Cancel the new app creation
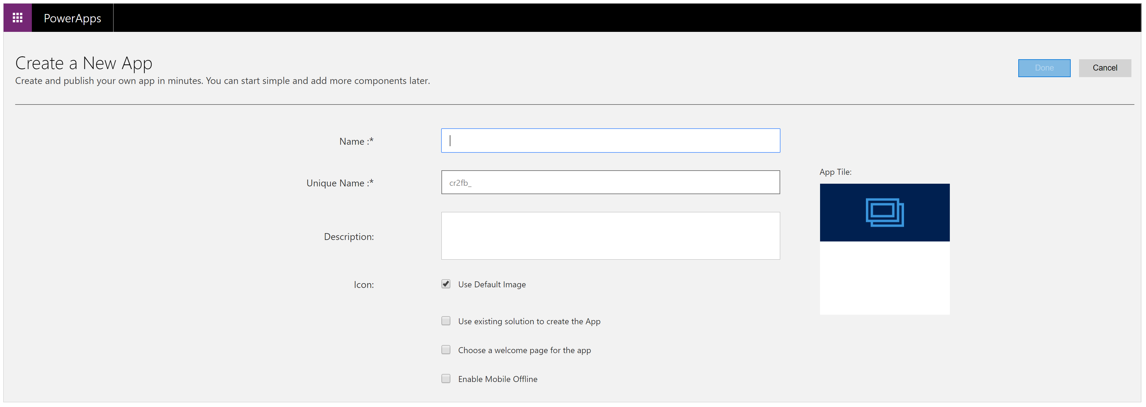The image size is (1146, 407). pyautogui.click(x=1105, y=68)
